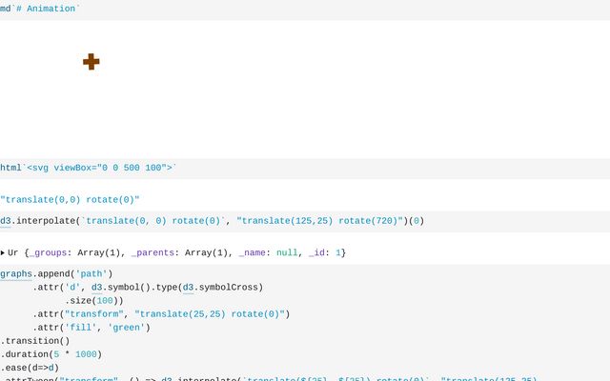Place cursor on the .ease(d=>d) line
The height and width of the screenshot is (381, 610).
(x=30, y=368)
